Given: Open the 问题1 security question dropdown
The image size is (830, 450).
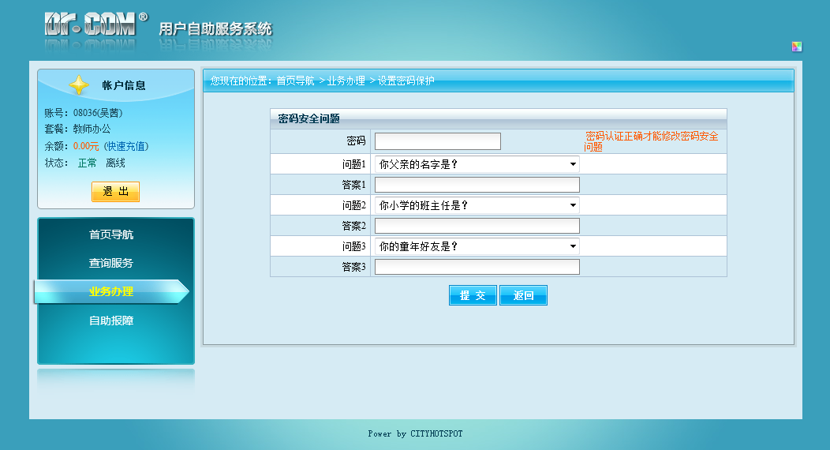Looking at the screenshot, I should (x=477, y=164).
